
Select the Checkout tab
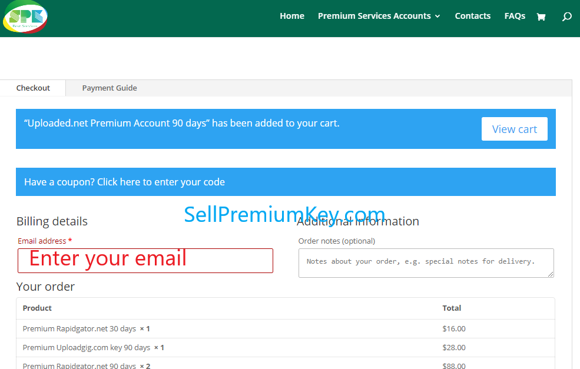click(32, 87)
